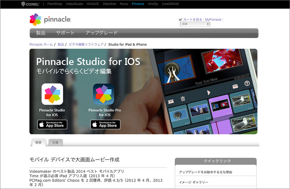290x189 pixels.
Task: Open アップグレードをお勧めする主な理由 quick link
Action: pyautogui.click(x=206, y=172)
